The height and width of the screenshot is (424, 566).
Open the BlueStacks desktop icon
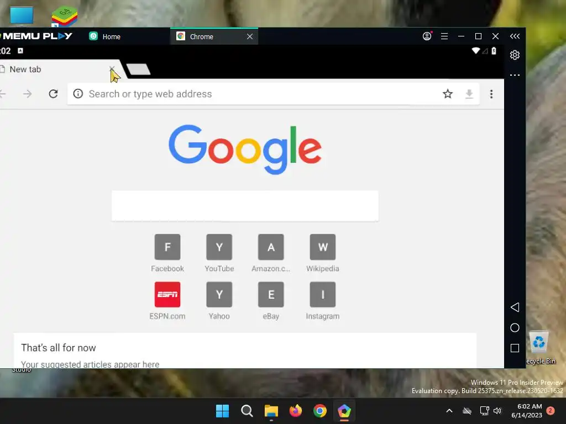(64, 16)
